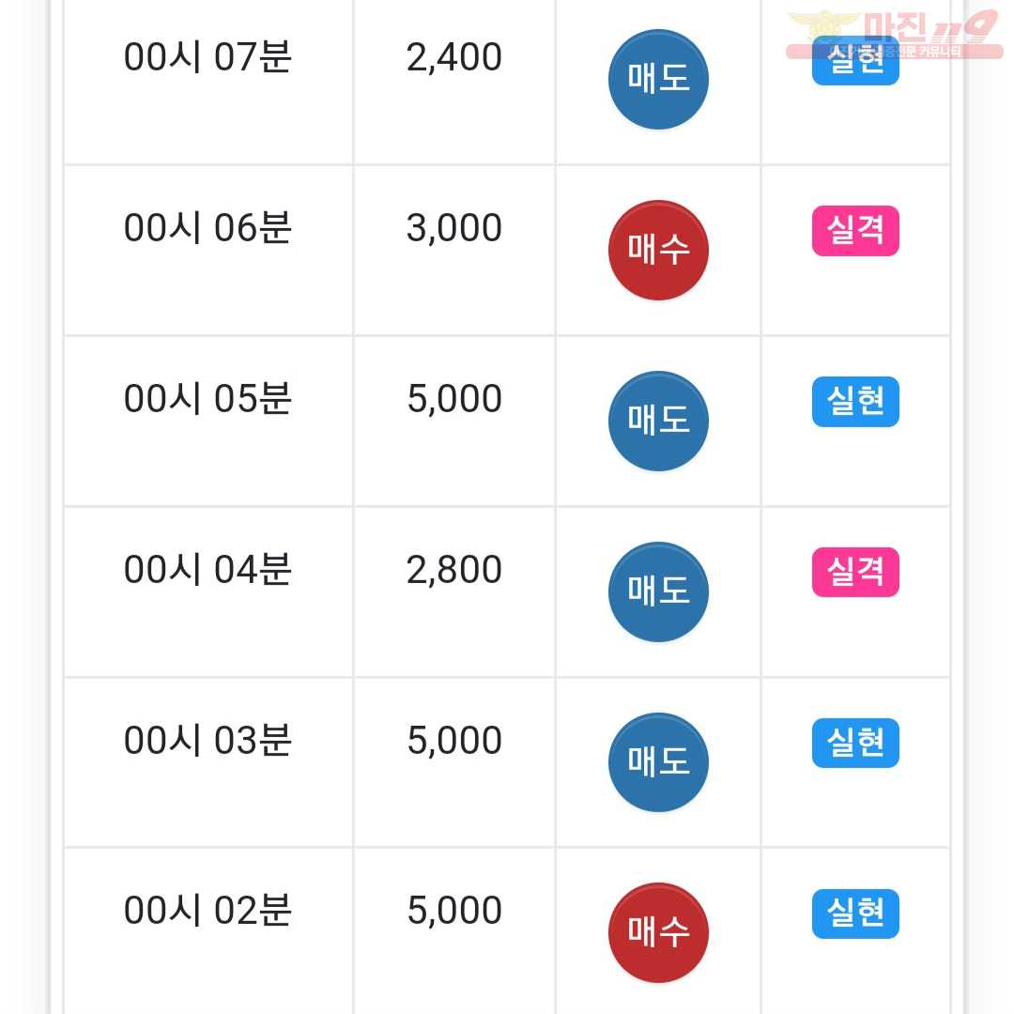Click the pink 실격 badge at 00시 04분
This screenshot has width=1014, height=1014.
coord(855,573)
